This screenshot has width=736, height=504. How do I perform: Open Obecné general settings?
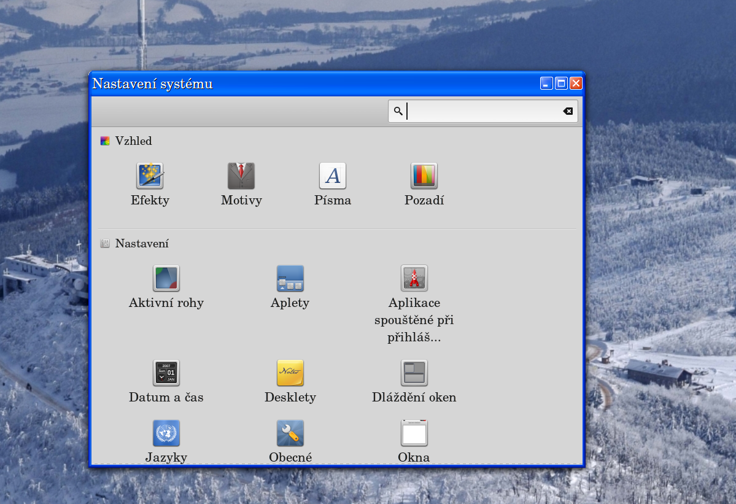(290, 433)
